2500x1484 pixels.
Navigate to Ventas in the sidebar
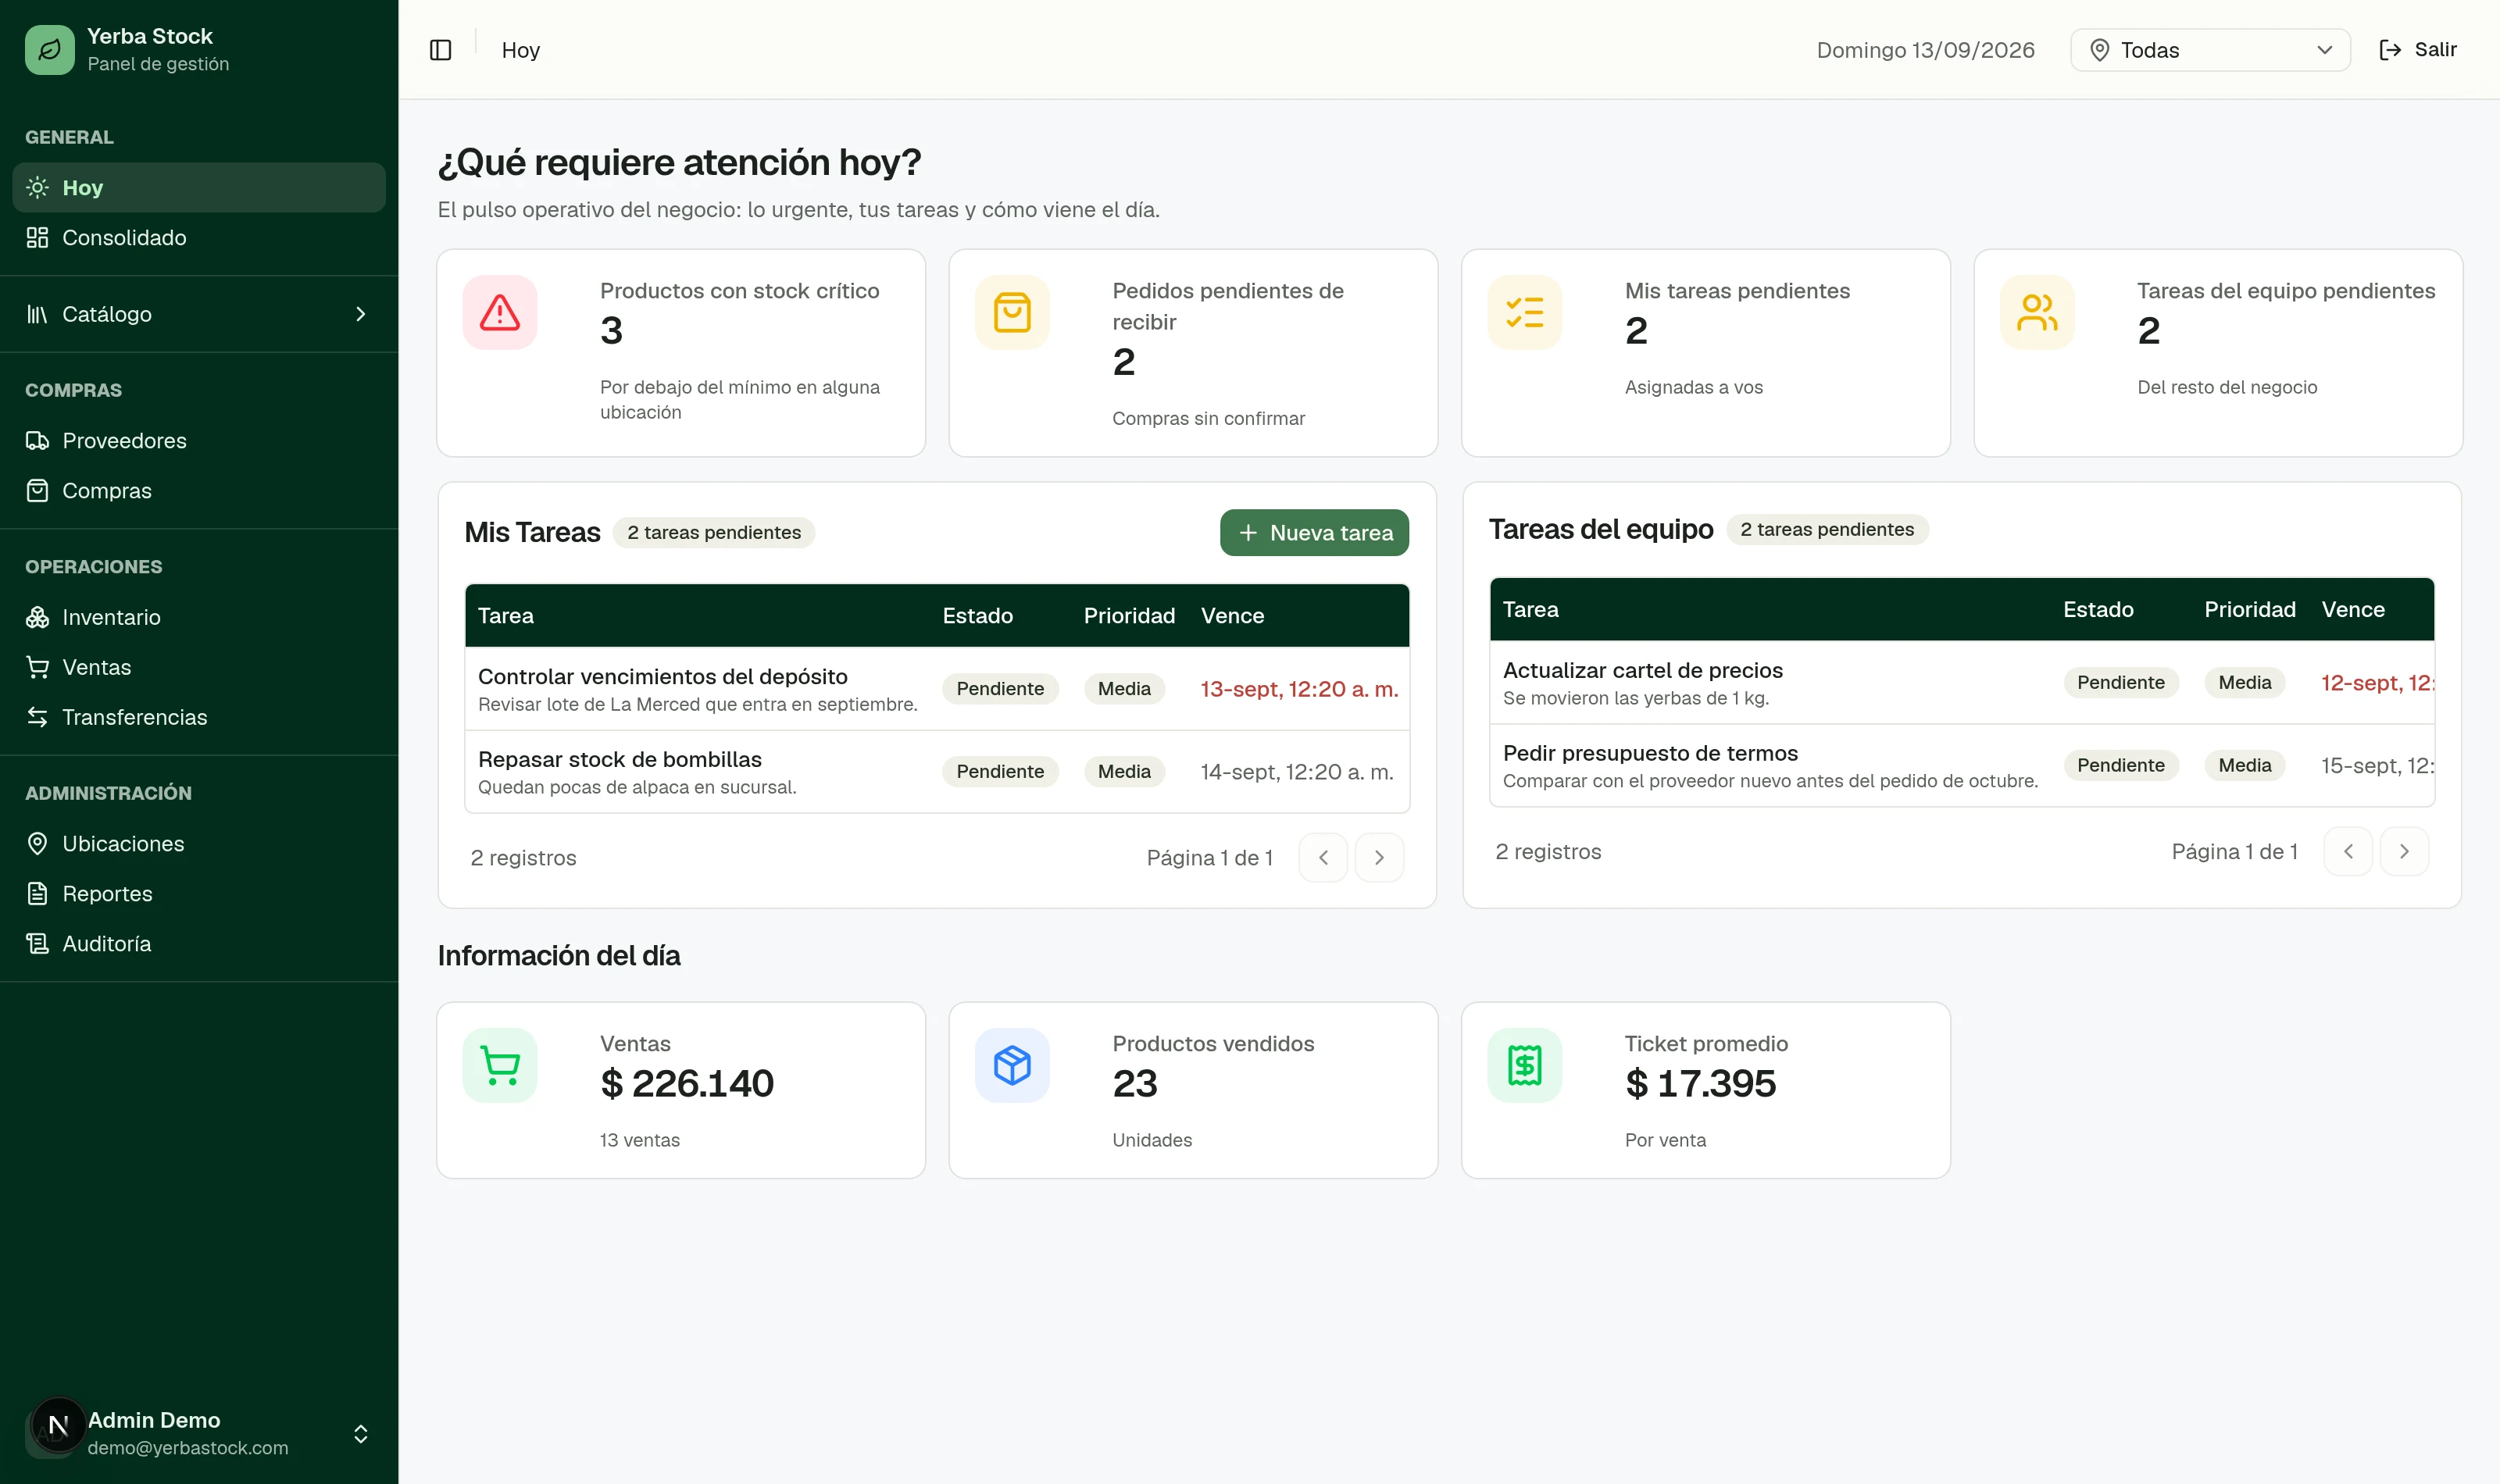pos(199,667)
